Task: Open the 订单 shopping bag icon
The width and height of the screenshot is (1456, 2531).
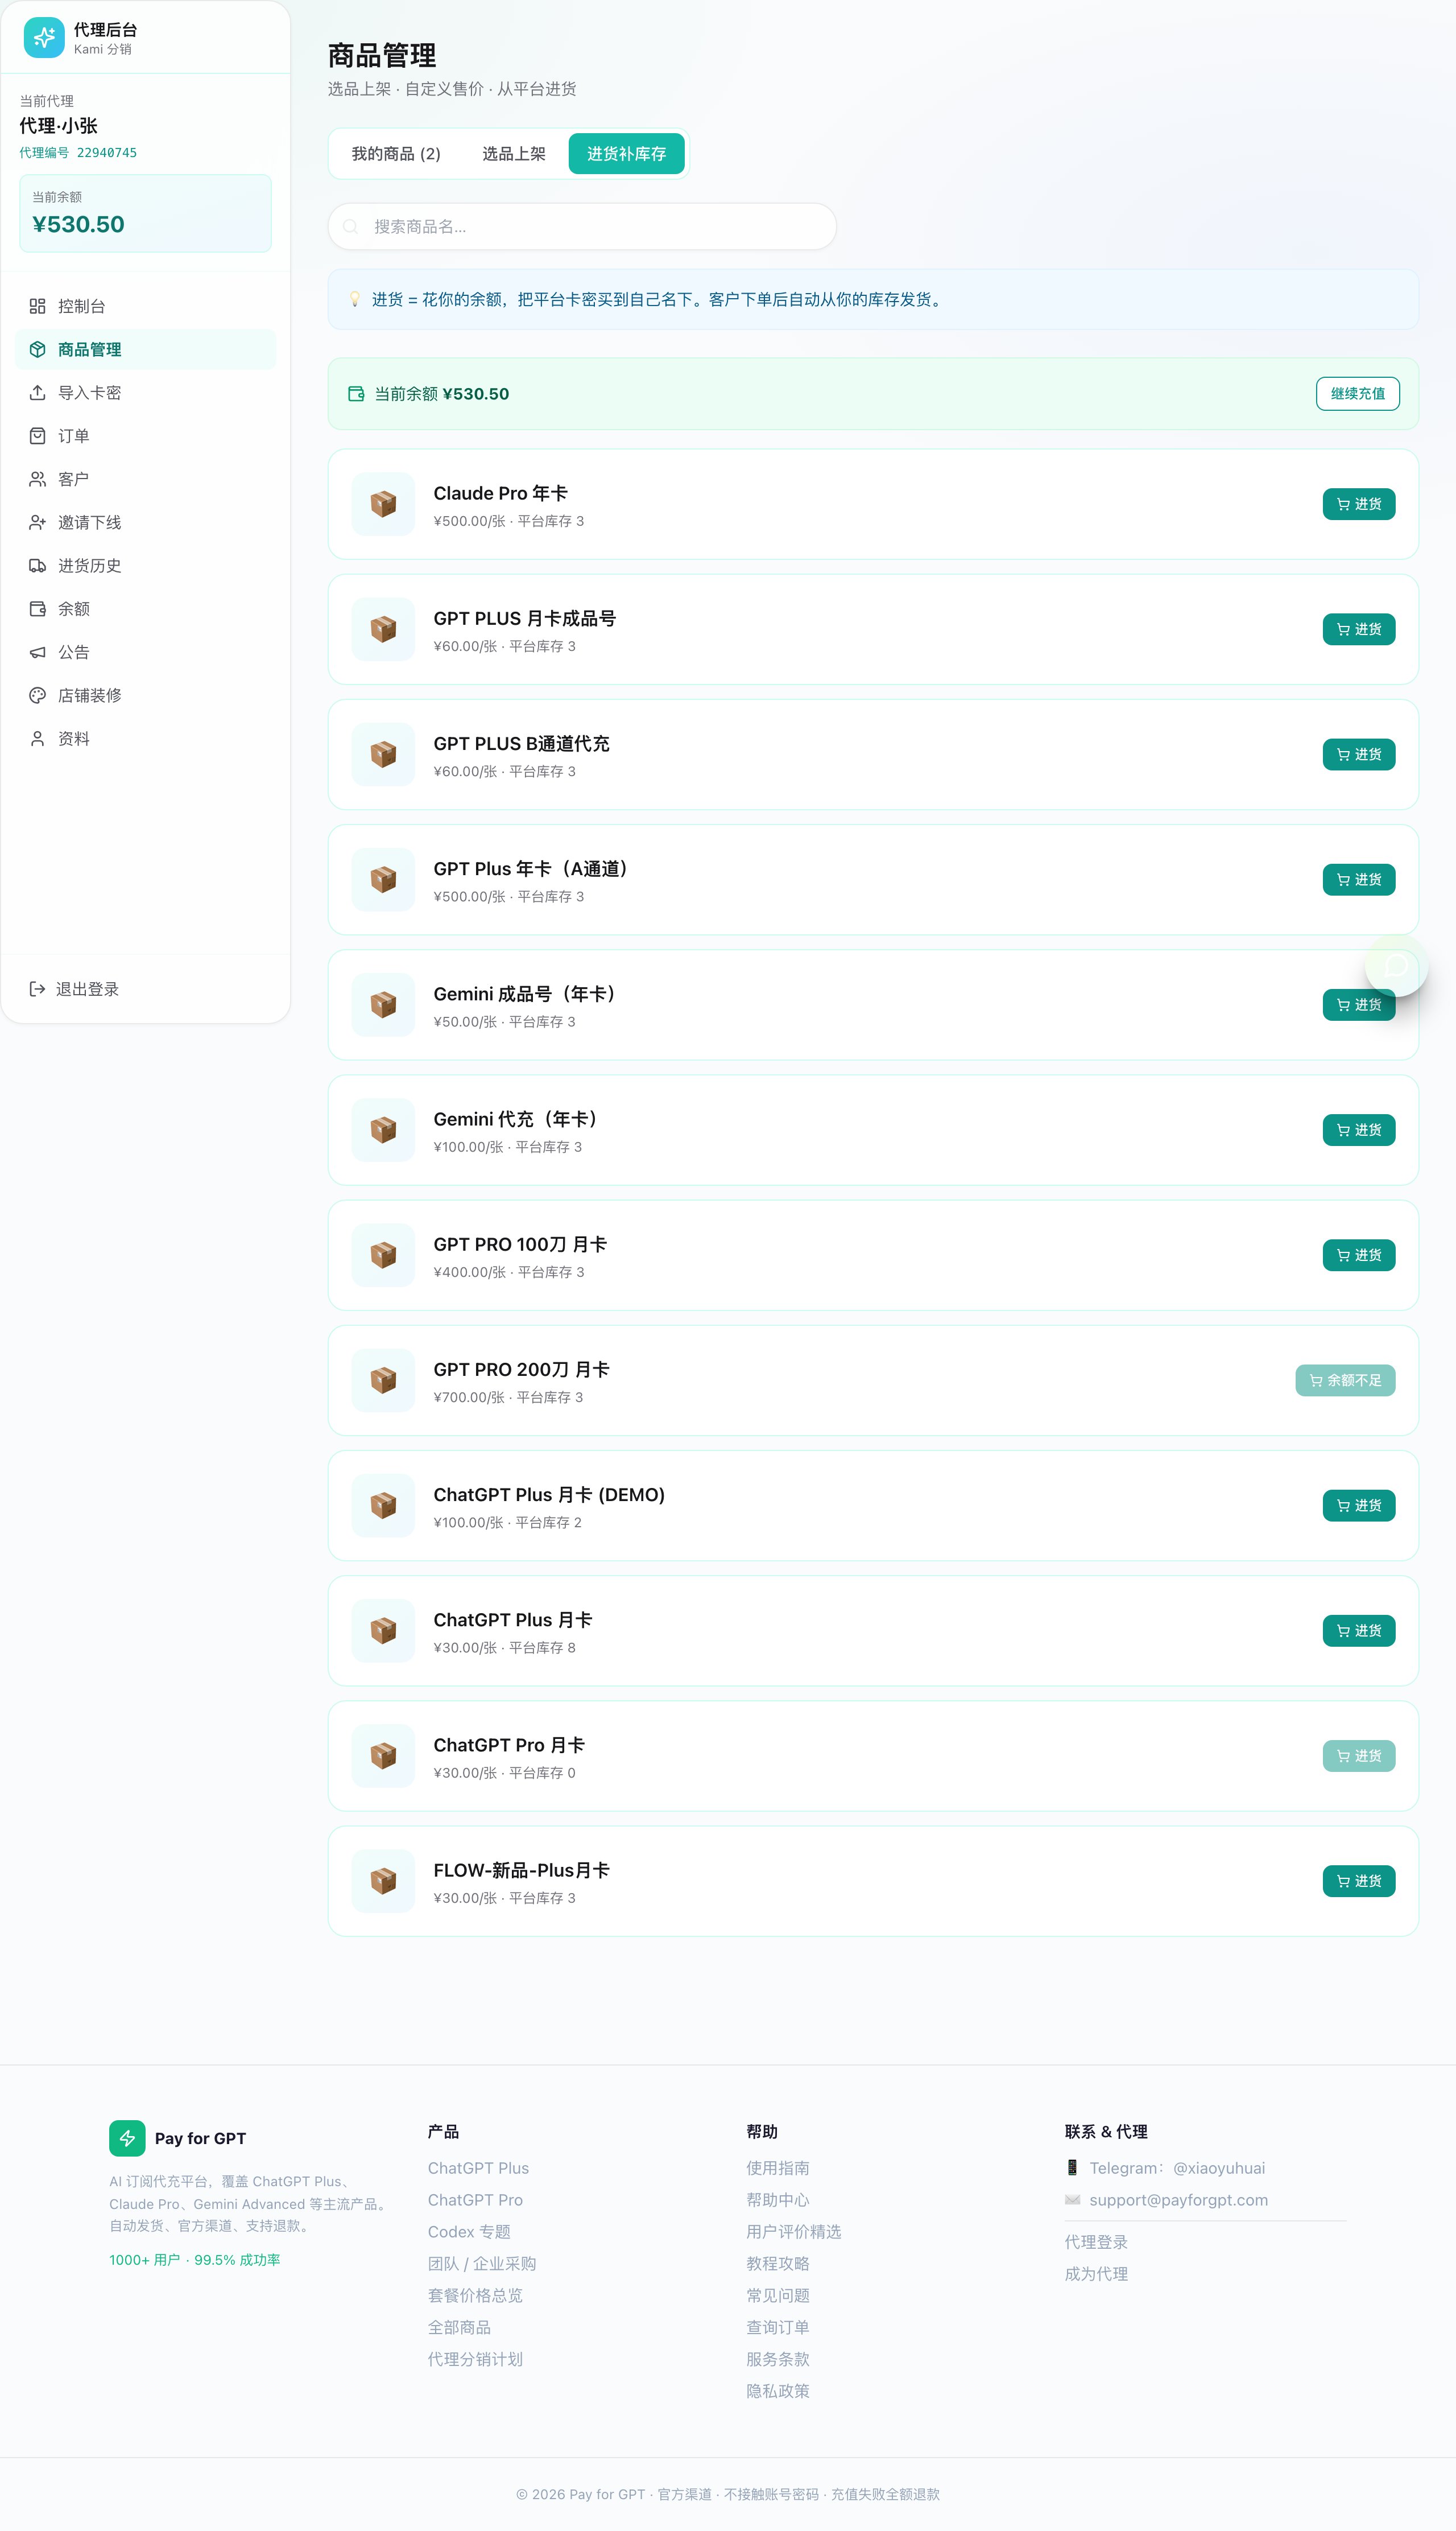Action: click(x=37, y=436)
